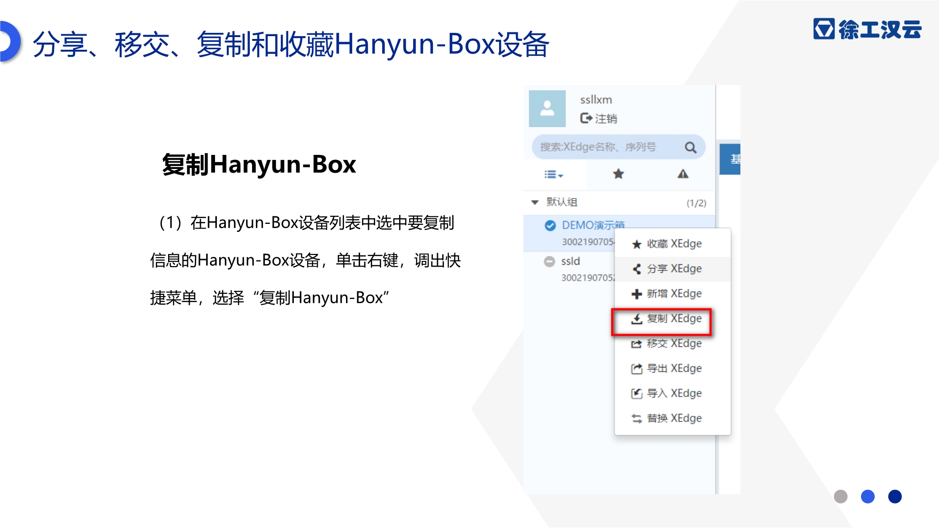The width and height of the screenshot is (939, 528).
Task: Click the magnifier search icon
Action: 690,147
